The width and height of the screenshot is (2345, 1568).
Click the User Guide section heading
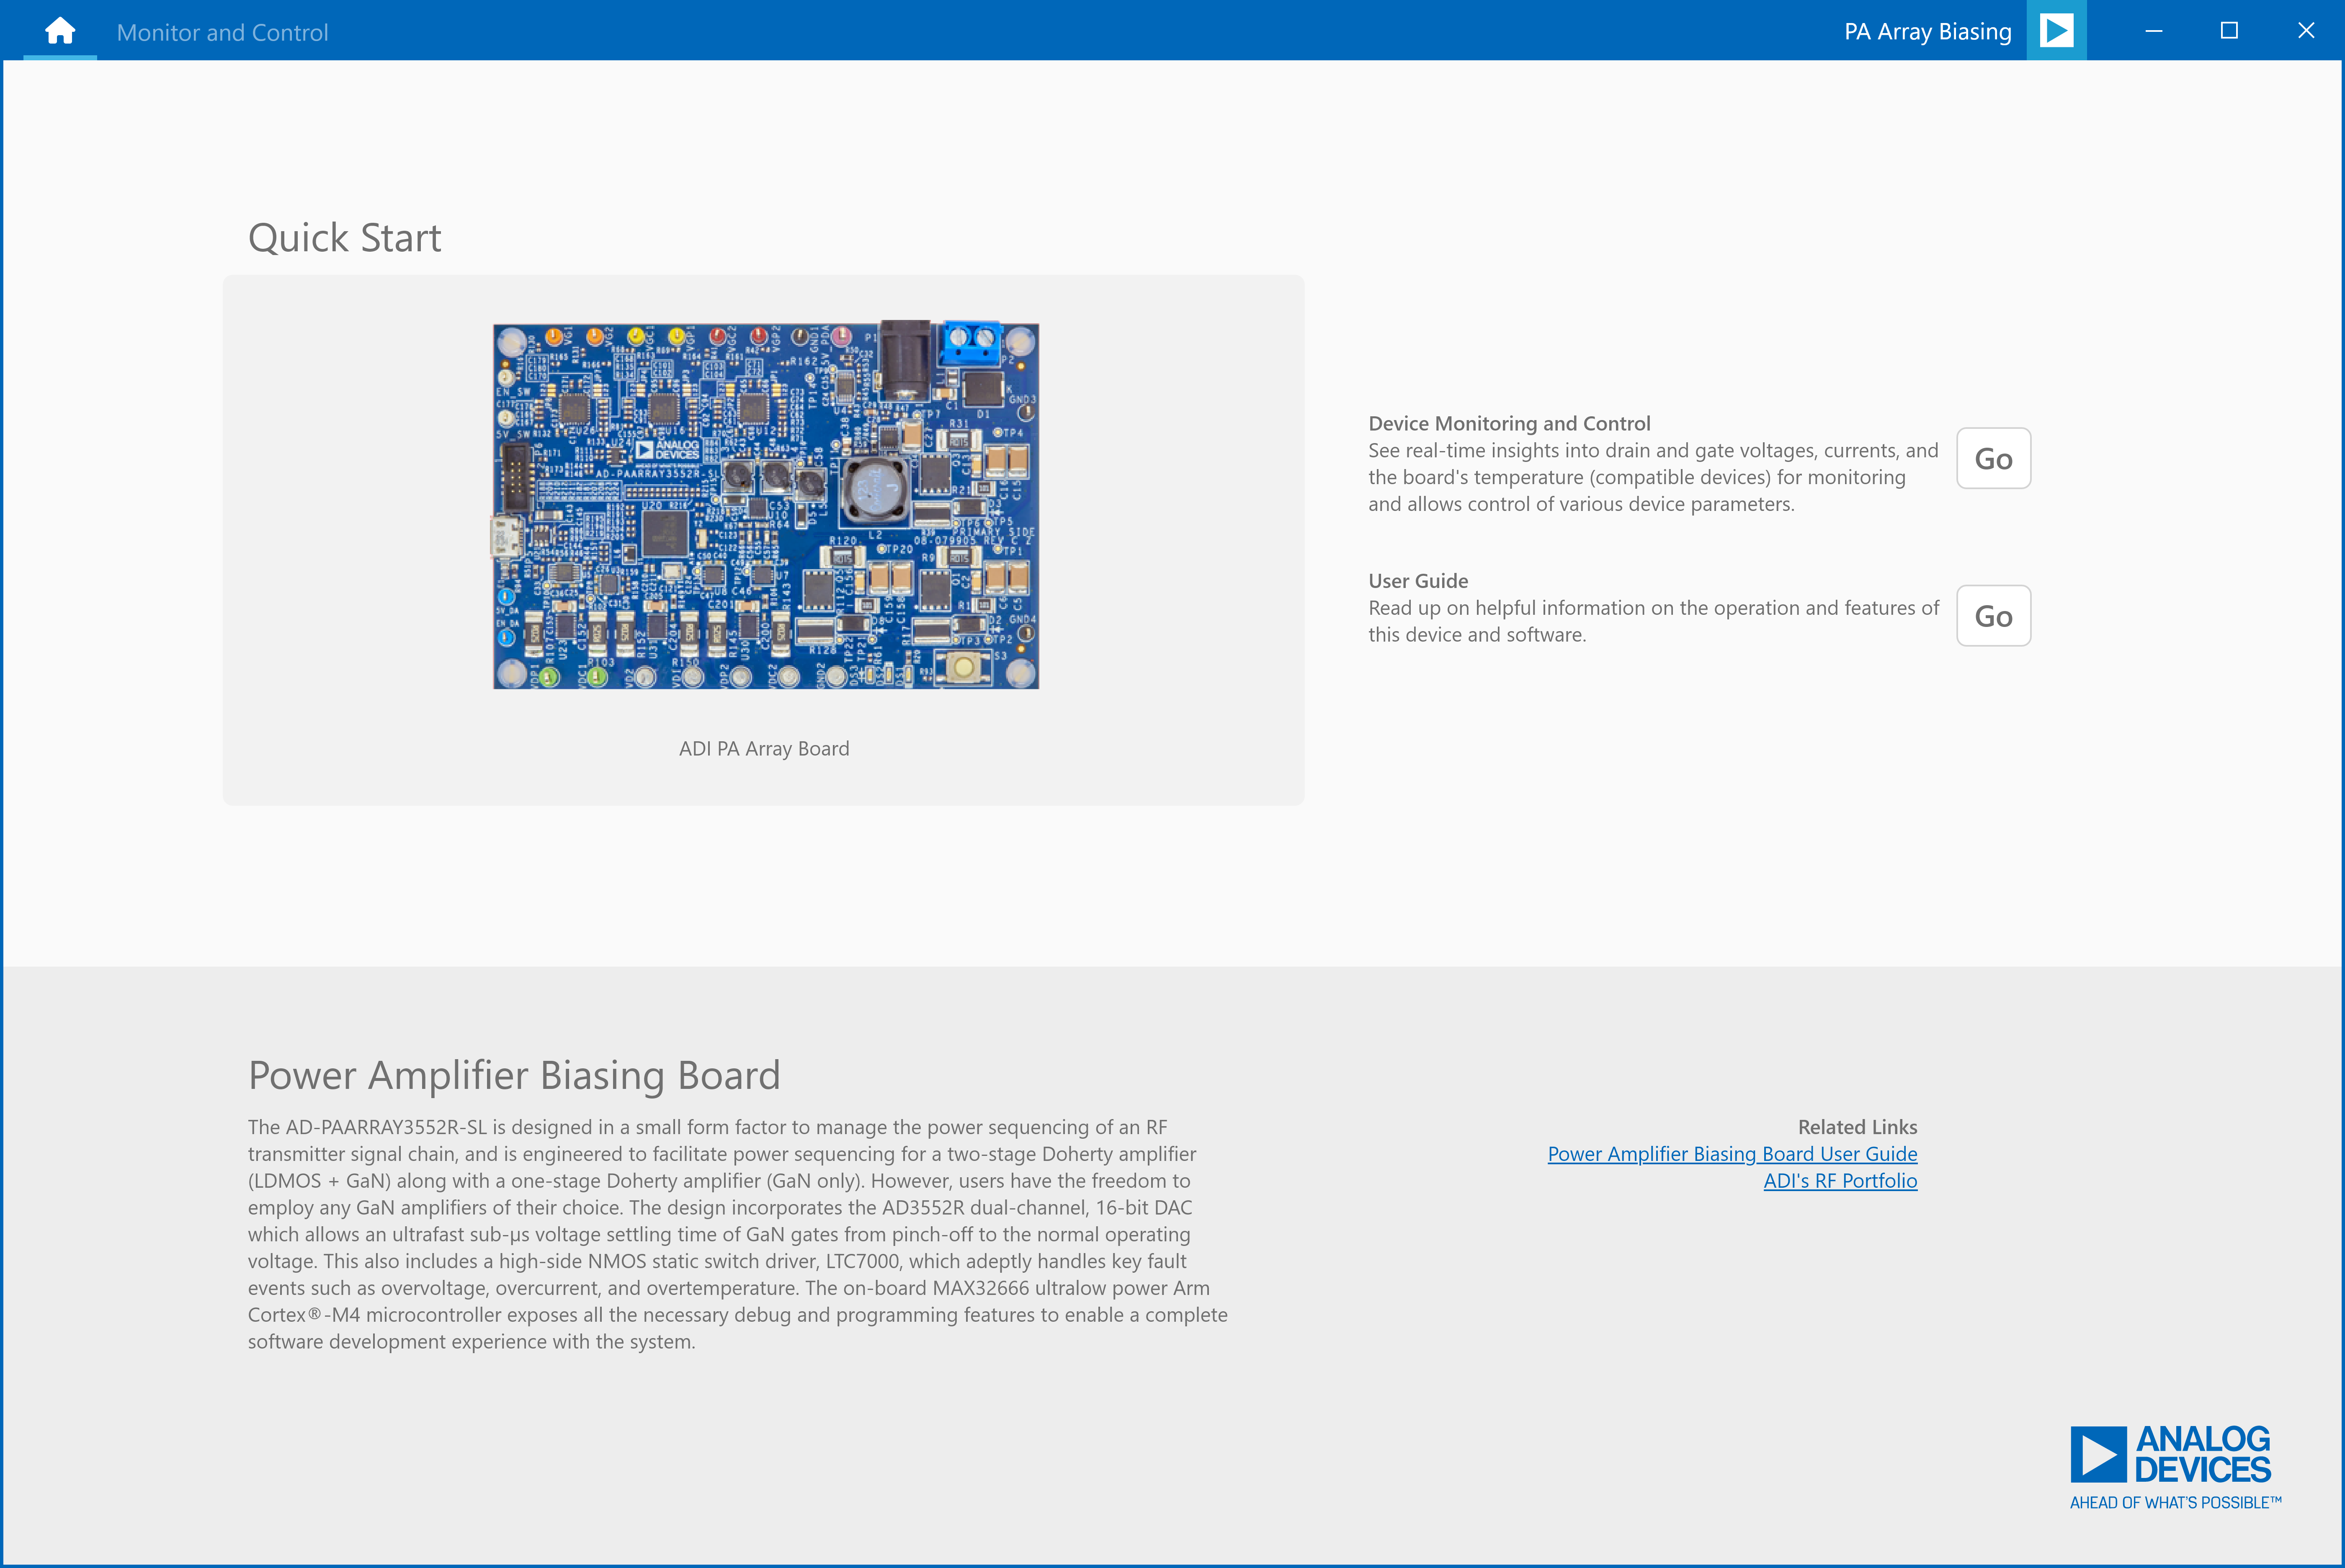click(1417, 580)
